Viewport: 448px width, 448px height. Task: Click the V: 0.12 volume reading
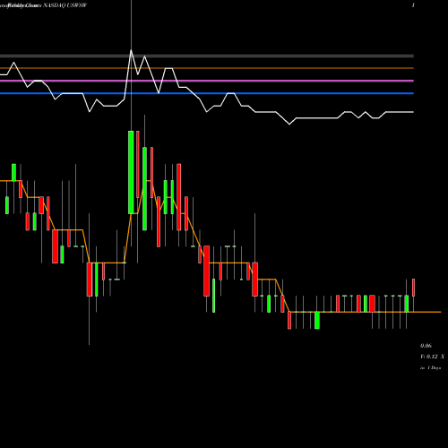point(429,357)
